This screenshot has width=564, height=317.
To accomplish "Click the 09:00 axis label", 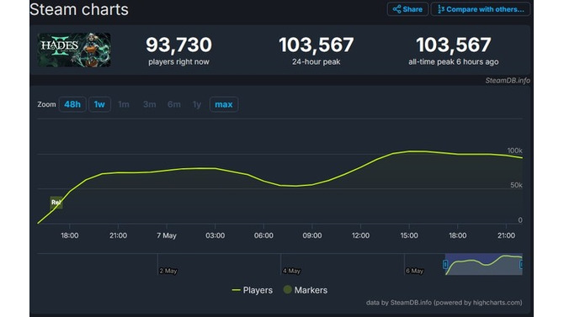I will click(x=311, y=235).
